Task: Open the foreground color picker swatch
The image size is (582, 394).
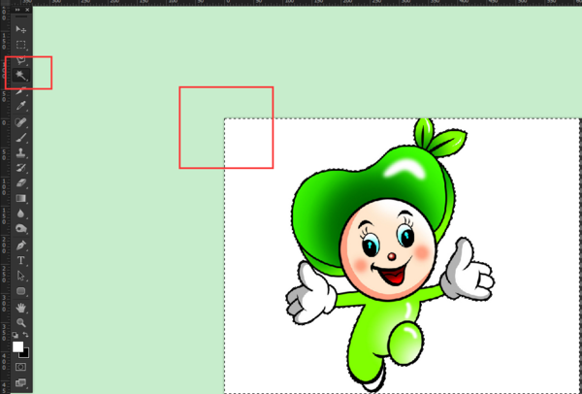Action: click(x=17, y=345)
